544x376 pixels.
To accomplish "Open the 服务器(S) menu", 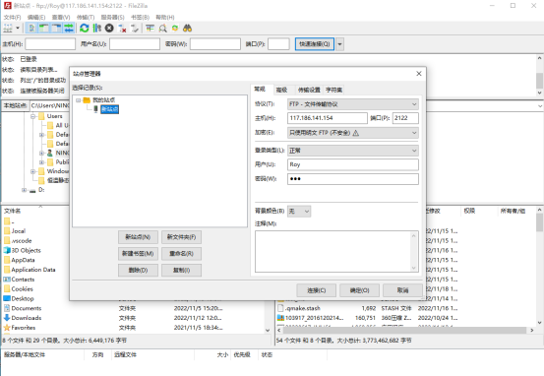I will [112, 17].
